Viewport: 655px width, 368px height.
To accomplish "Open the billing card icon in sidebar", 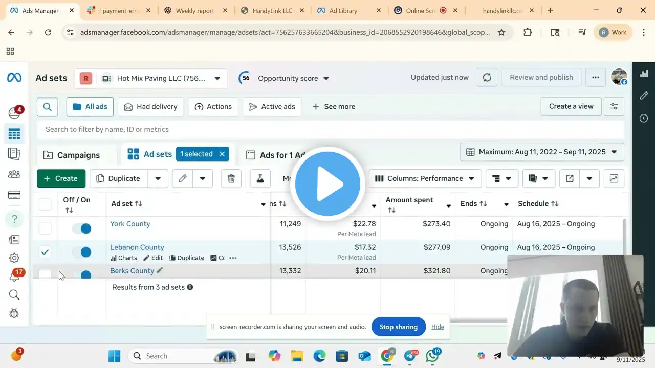I will click(14, 195).
